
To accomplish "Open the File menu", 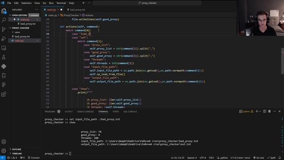I will [x=9, y=3].
